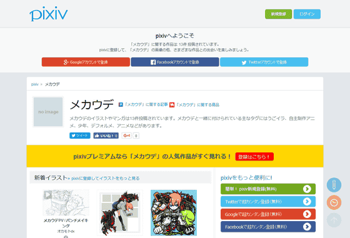
Task: Click the arrow icon on Facebook quick signup
Action: pyautogui.click(x=307, y=227)
